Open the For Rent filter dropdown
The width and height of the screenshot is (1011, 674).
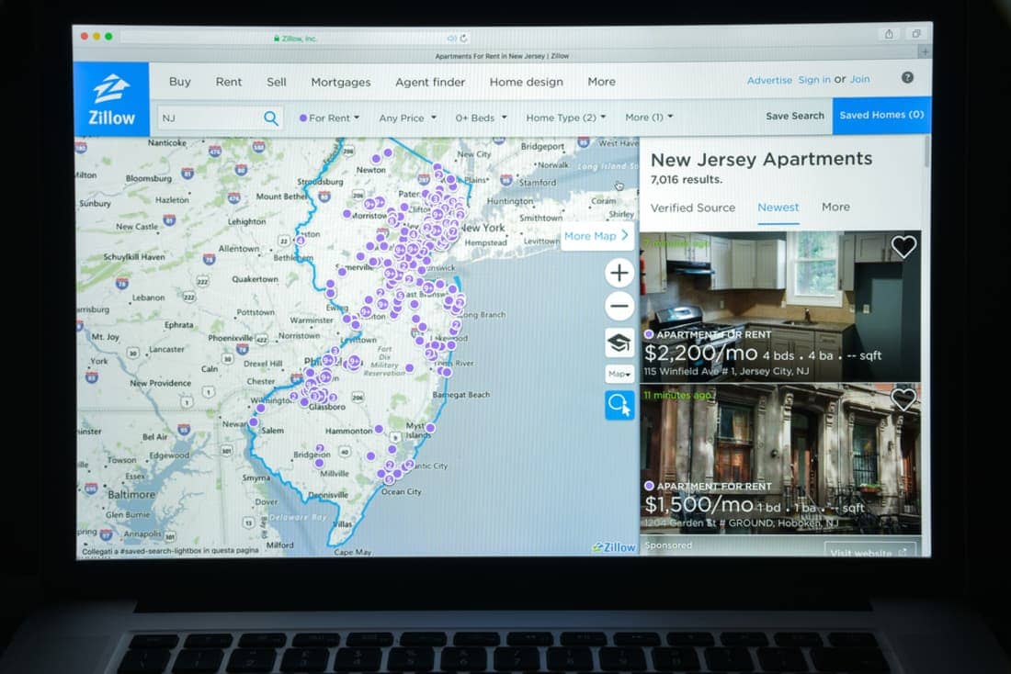329,118
